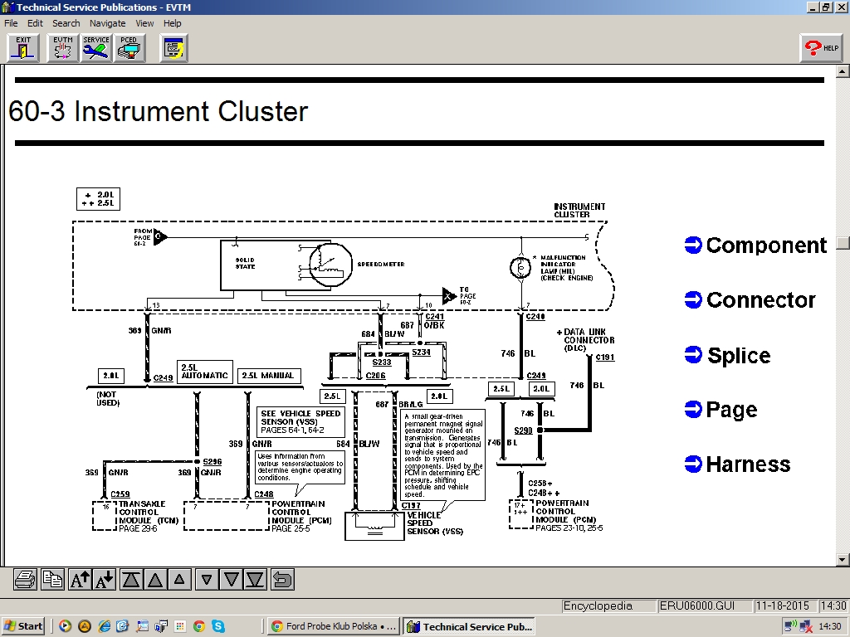Click the vertical scrollbar down arrow
This screenshot has width=850, height=637.
842,560
